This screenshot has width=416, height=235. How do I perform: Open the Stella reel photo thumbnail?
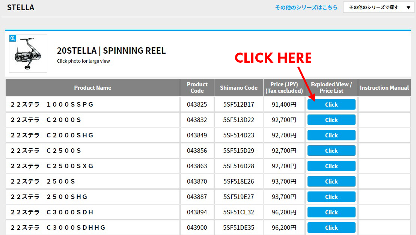pos(28,54)
